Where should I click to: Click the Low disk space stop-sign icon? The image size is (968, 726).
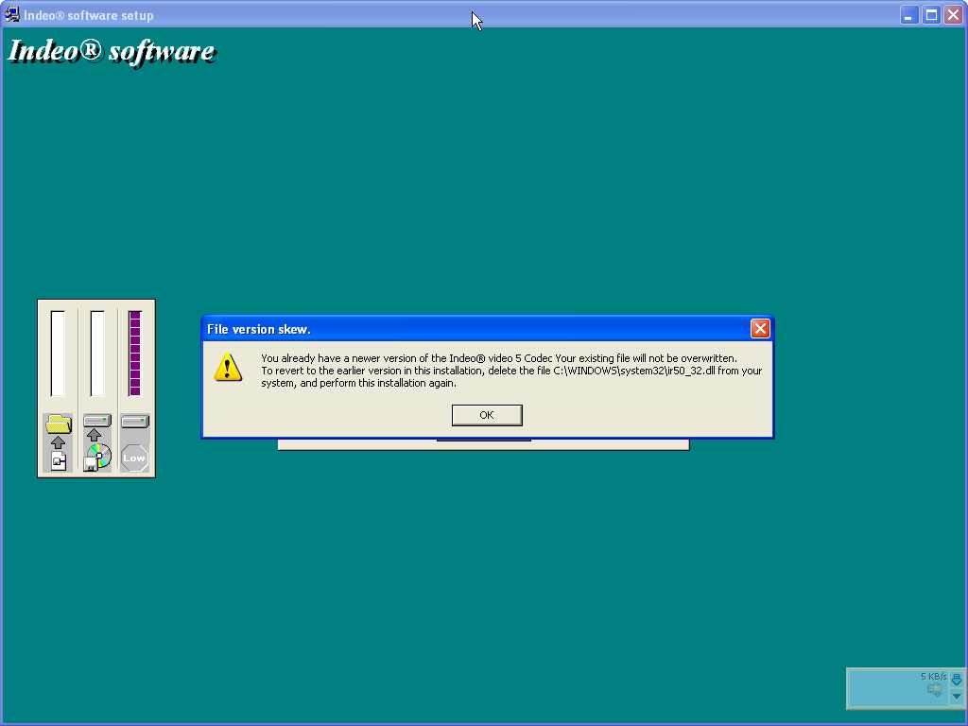point(134,458)
